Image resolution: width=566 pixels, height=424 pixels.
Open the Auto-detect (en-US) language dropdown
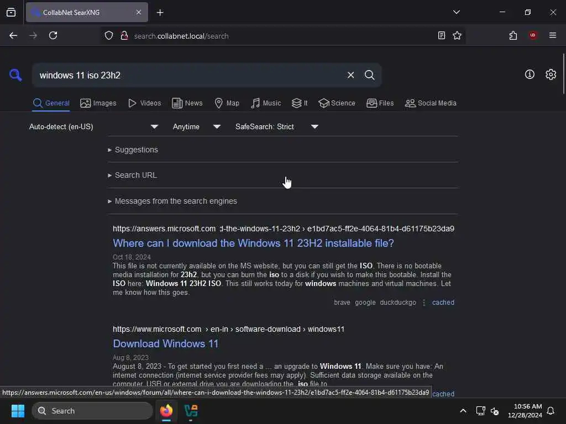click(93, 126)
